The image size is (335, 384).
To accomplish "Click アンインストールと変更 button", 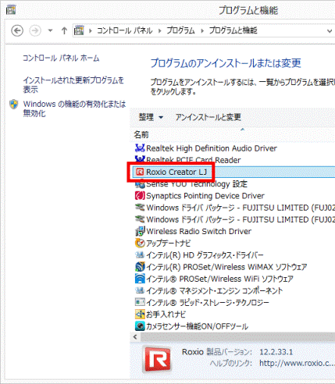I will 208,117.
